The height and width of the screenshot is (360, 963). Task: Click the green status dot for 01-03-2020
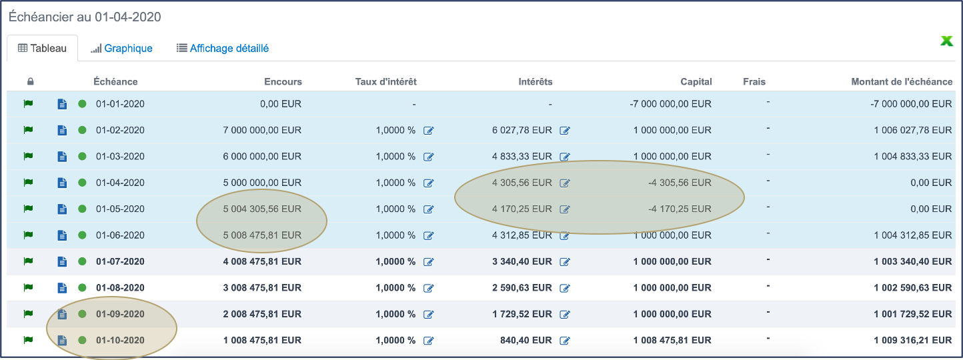(x=82, y=157)
